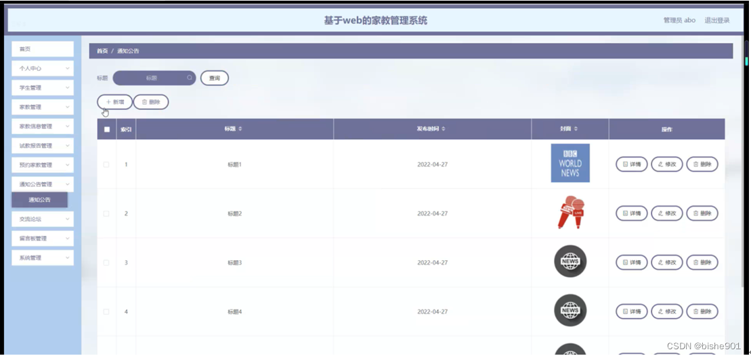
Task: Click 通知公告 breadcrumb text
Action: (129, 51)
